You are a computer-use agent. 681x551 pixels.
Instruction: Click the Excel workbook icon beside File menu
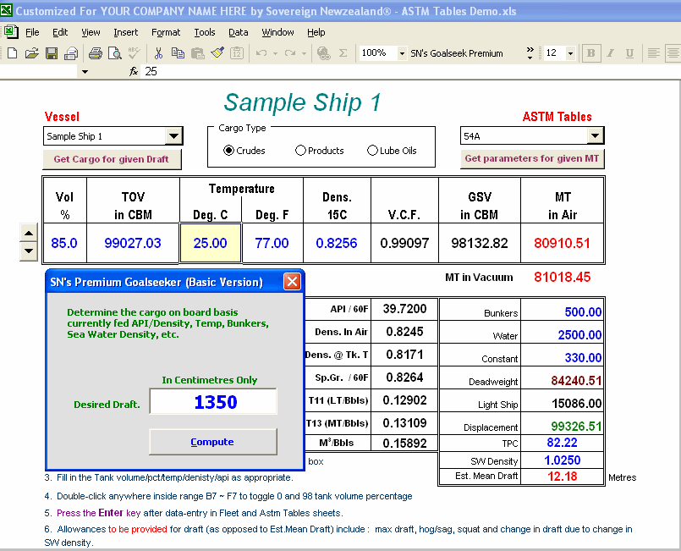tap(11, 32)
